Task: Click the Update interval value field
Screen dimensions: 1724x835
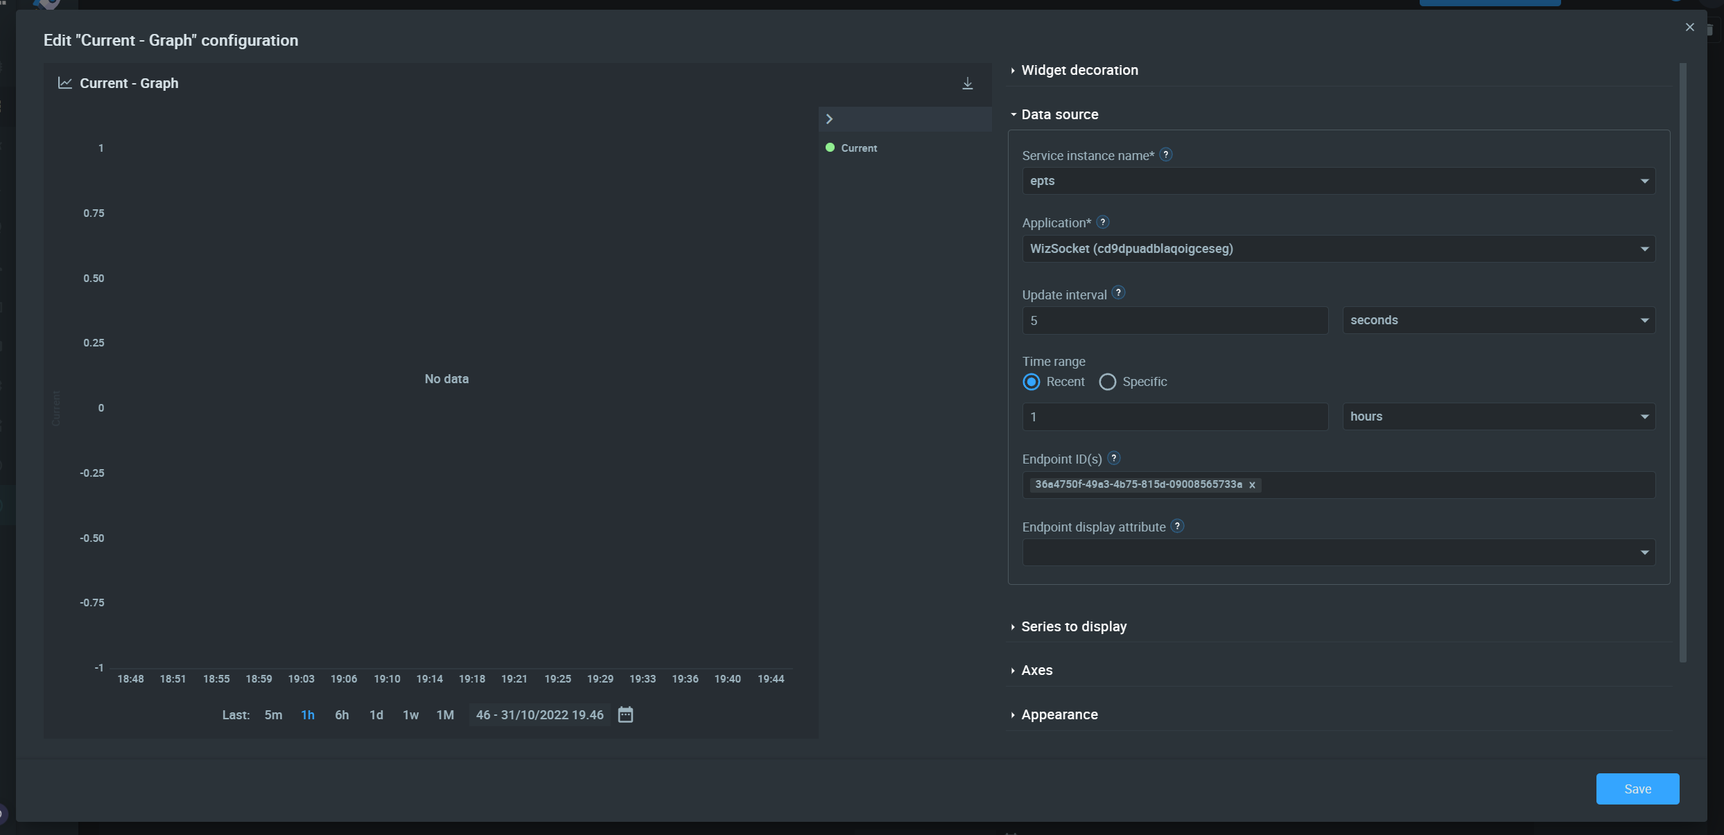Action: point(1175,320)
